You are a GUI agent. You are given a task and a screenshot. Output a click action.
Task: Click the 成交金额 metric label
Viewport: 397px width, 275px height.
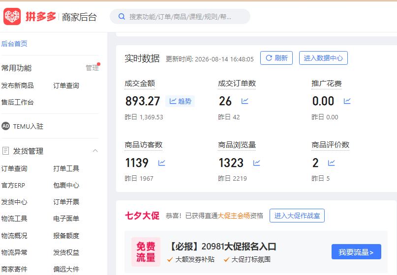(x=140, y=83)
